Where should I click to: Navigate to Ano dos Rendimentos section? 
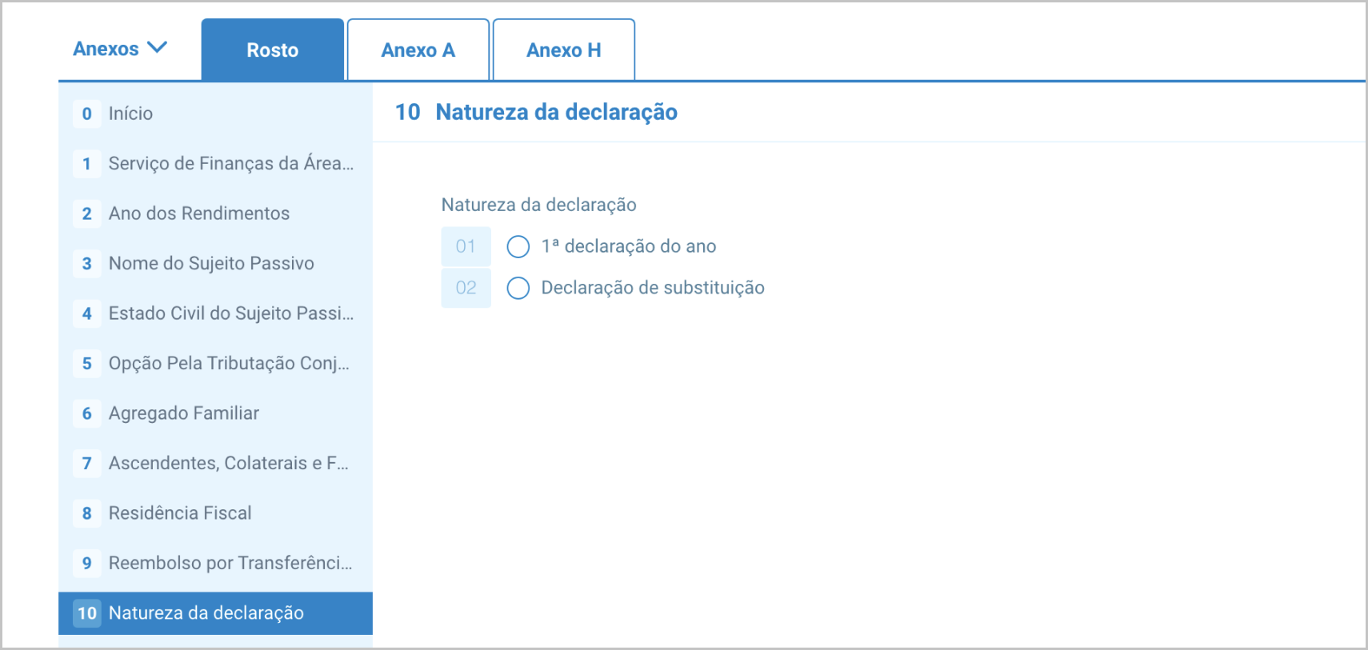click(x=198, y=213)
